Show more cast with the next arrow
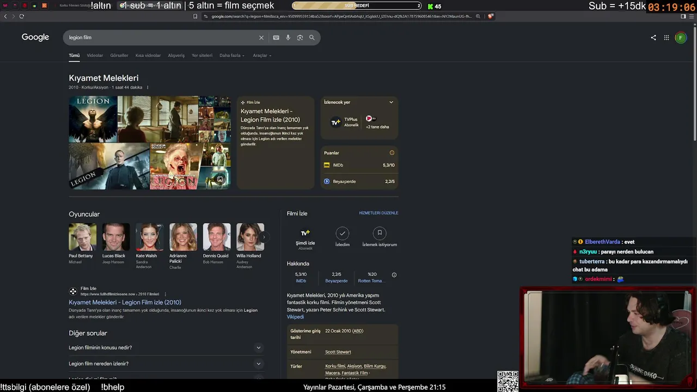The image size is (697, 392). 264,237
